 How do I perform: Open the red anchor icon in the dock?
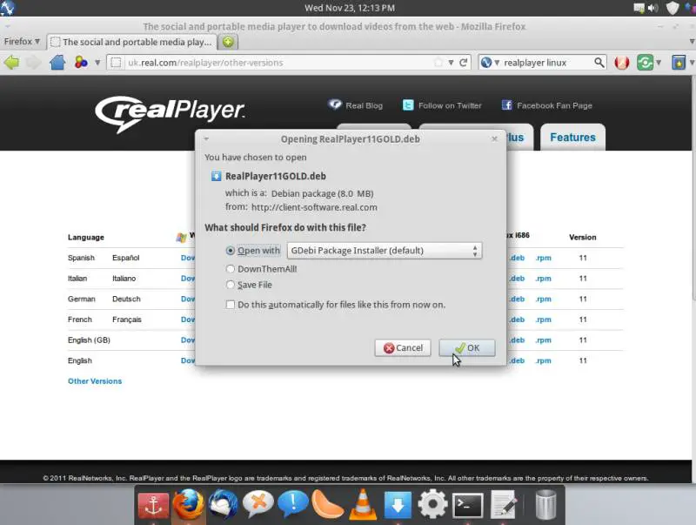point(154,506)
